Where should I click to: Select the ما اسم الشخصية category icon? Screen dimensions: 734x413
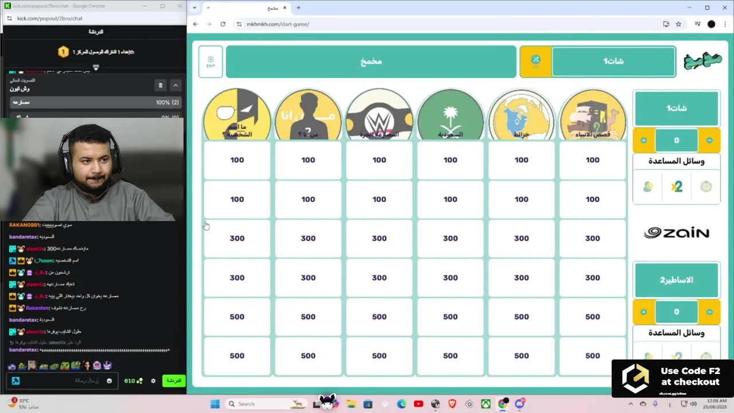tap(237, 115)
